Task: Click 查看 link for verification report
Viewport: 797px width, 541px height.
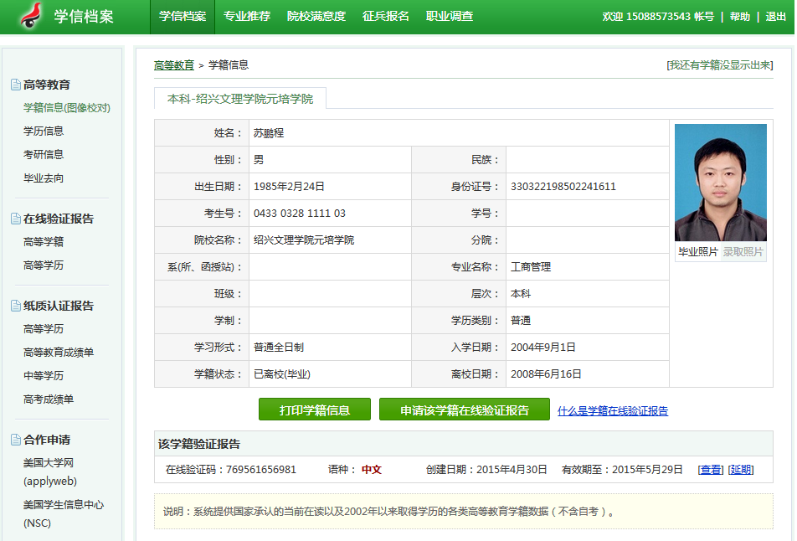Action: [x=711, y=470]
